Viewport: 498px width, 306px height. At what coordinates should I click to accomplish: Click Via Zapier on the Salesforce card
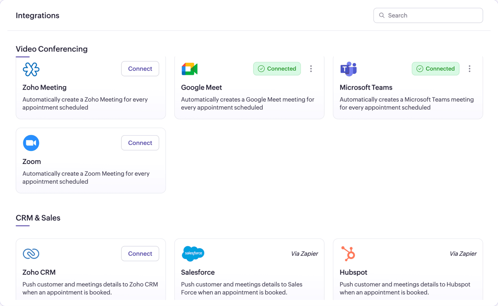[x=305, y=254]
